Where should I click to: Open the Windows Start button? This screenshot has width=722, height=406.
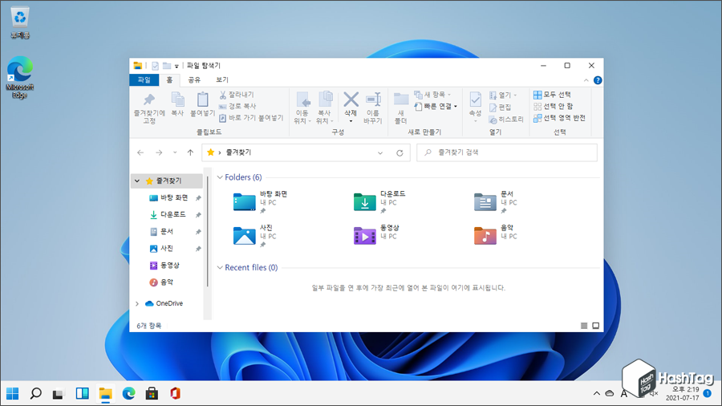point(12,394)
